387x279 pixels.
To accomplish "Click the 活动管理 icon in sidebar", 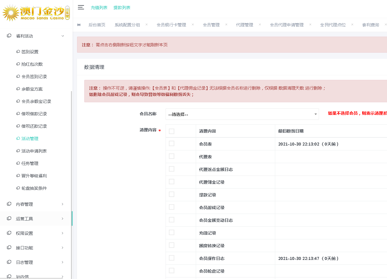I will tap(18, 138).
